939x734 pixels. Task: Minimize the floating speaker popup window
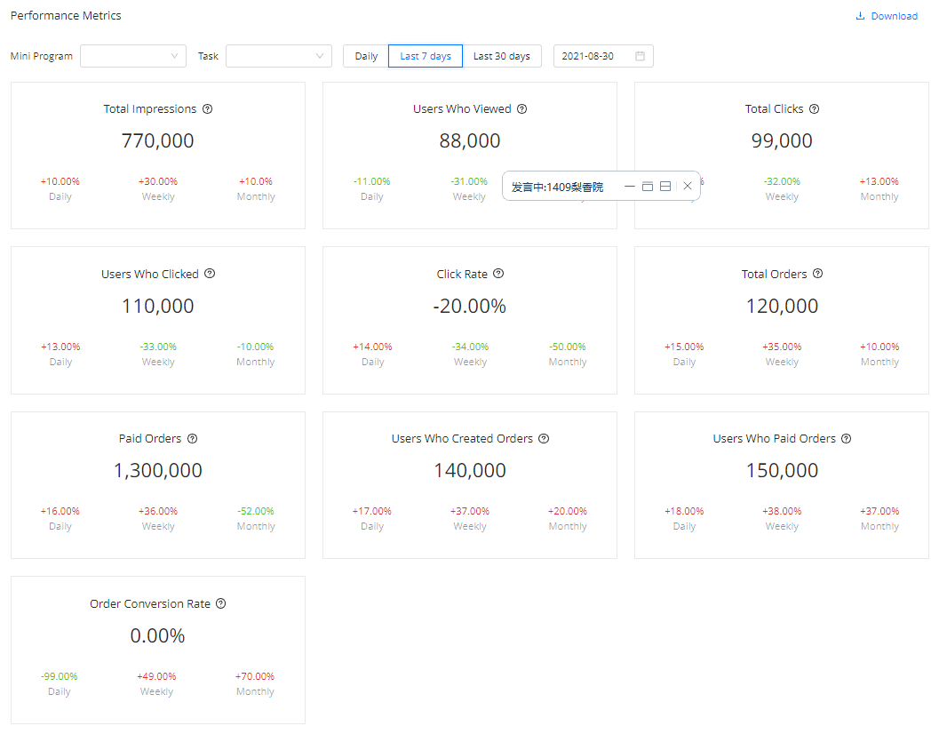pyautogui.click(x=630, y=187)
